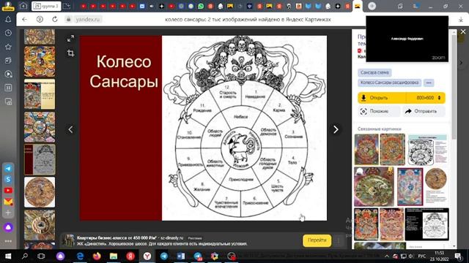Open the Windows Start menu
The width and height of the screenshot is (469, 263).
coord(8,256)
